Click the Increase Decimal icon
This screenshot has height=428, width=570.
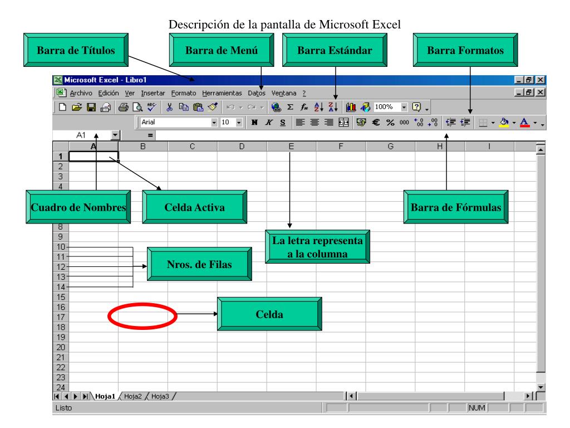(419, 122)
